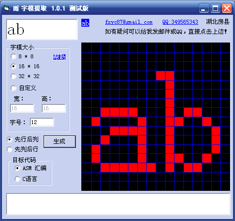Close the font extraction window
Image resolution: width=235 pixels, height=221 pixels.
pyautogui.click(x=227, y=8)
